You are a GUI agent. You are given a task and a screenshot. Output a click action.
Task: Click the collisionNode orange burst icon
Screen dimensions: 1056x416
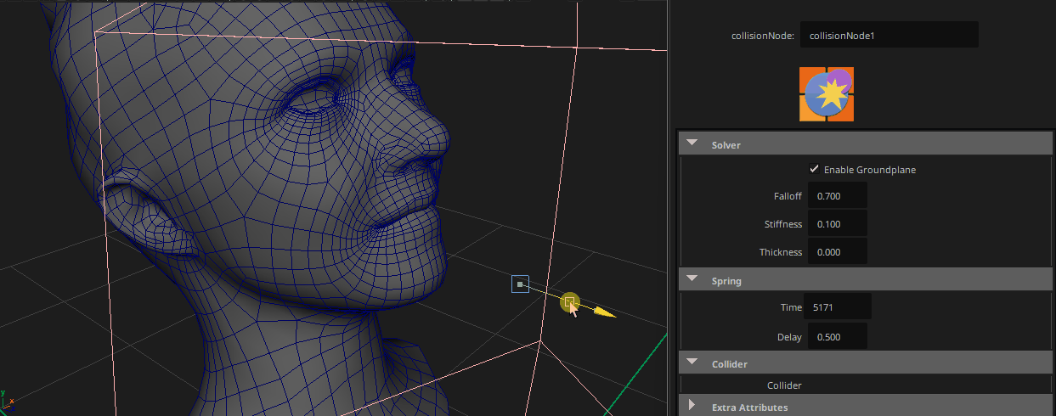click(827, 94)
